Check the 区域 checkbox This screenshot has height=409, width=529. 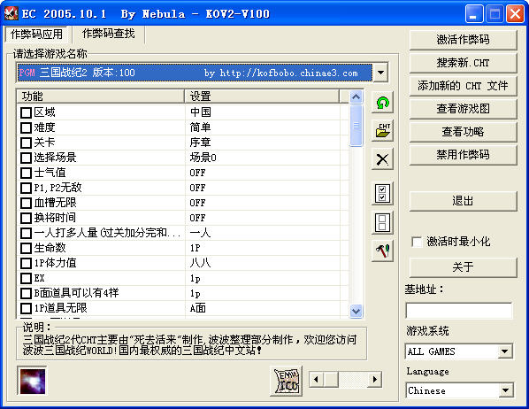[x=26, y=112]
